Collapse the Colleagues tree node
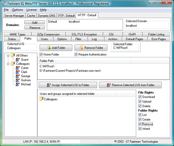This screenshot has height=146, width=174. point(8,64)
